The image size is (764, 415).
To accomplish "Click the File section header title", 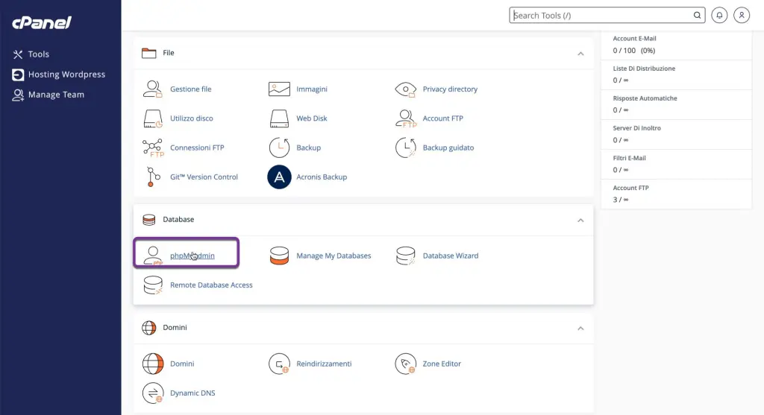I will pos(169,53).
